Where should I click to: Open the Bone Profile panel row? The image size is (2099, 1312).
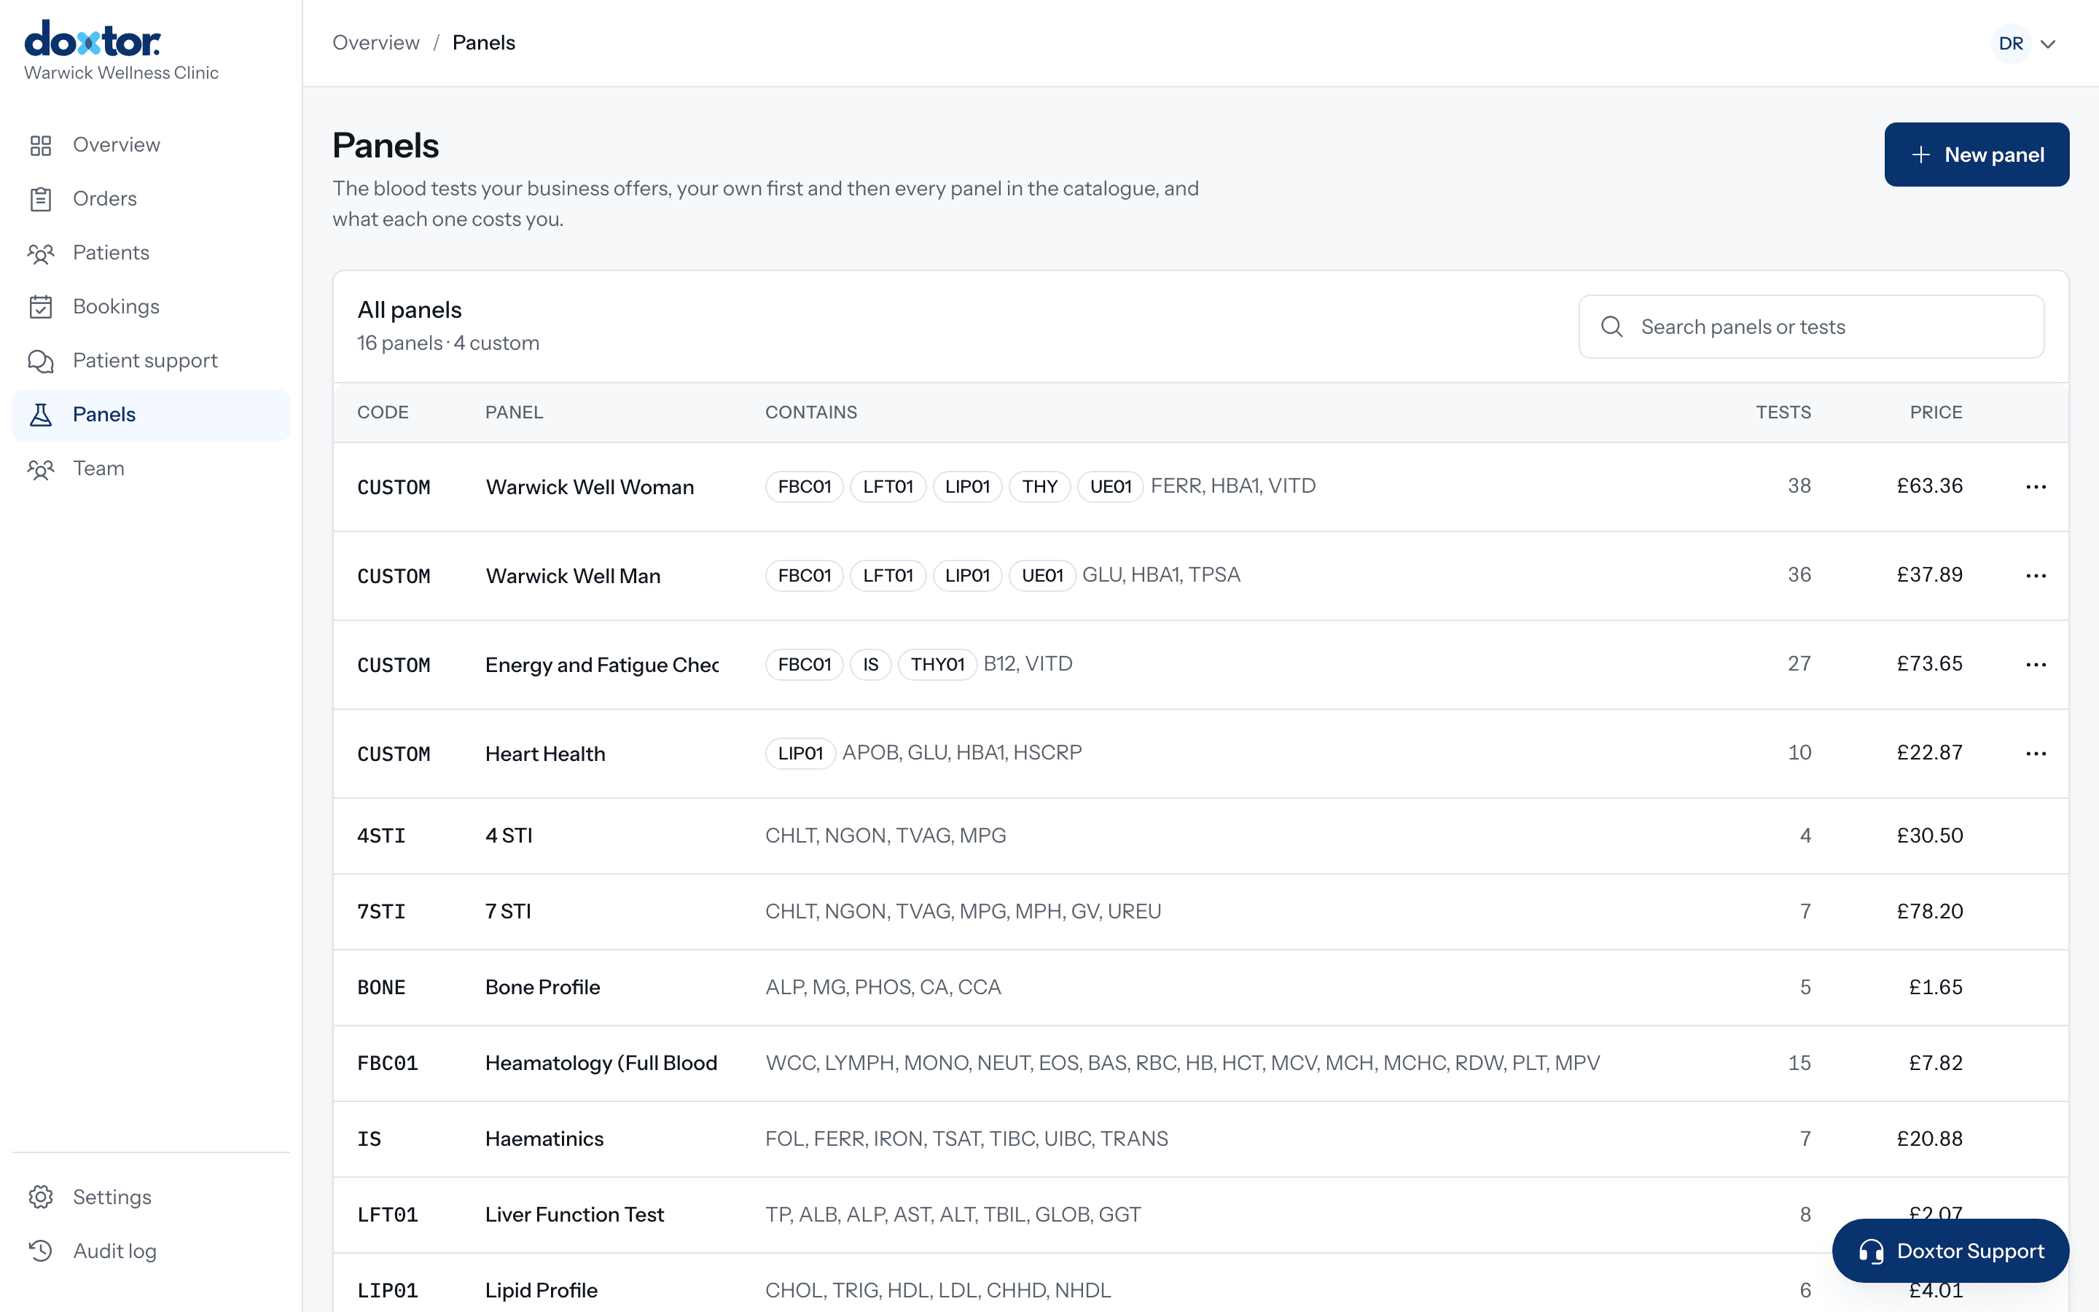[1200, 988]
